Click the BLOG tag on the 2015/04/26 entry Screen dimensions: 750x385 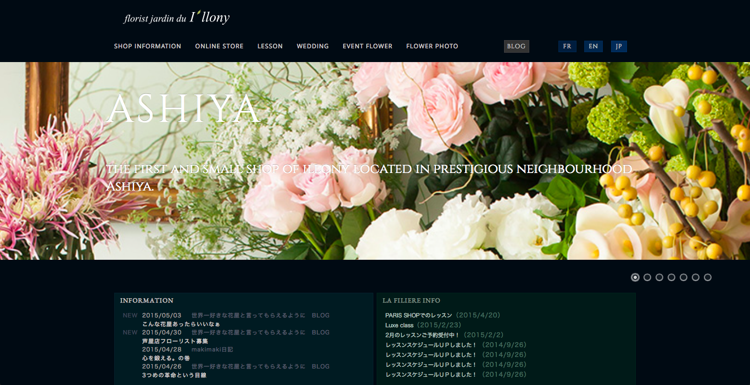coord(321,366)
